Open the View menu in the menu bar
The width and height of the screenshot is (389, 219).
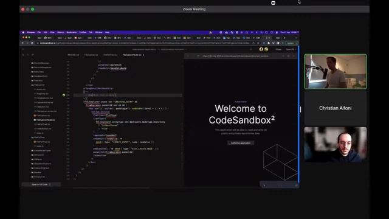click(x=52, y=32)
